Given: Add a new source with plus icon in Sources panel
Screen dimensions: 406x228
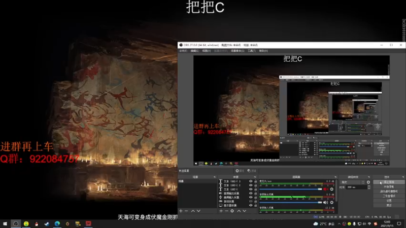Looking at the screenshot, I should pos(221,211).
